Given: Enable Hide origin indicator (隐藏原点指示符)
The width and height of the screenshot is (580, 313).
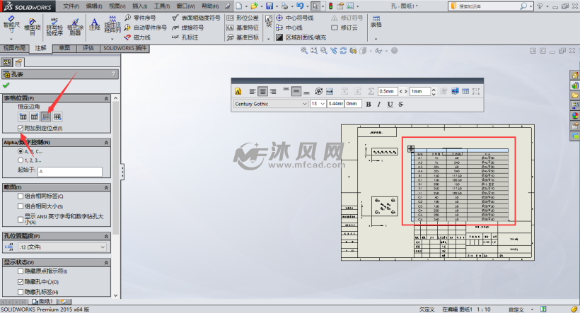Looking at the screenshot, I should [x=21, y=271].
